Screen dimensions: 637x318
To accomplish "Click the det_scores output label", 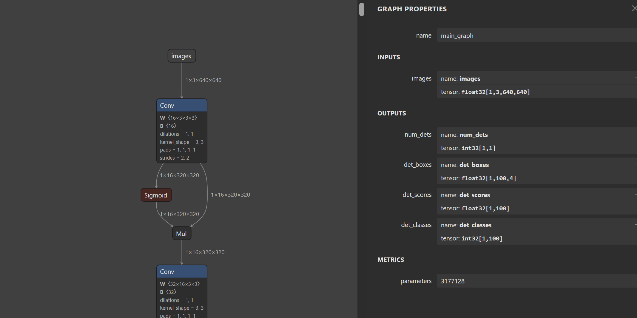I will 417,195.
